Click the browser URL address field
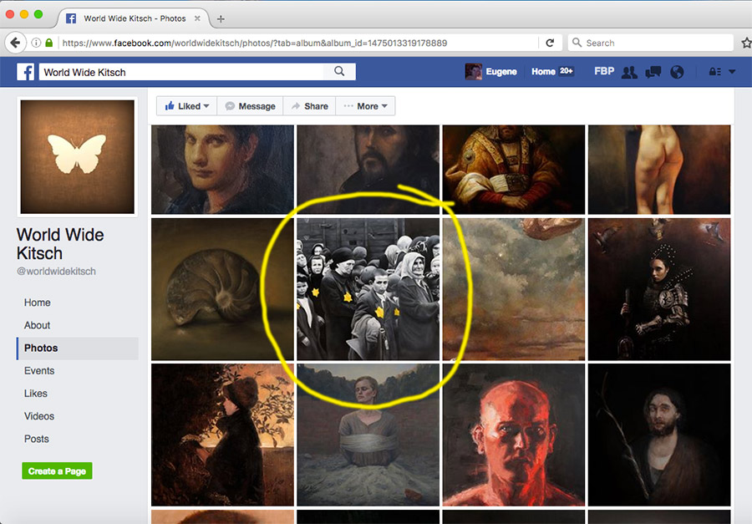The height and width of the screenshot is (524, 752). click(299, 43)
